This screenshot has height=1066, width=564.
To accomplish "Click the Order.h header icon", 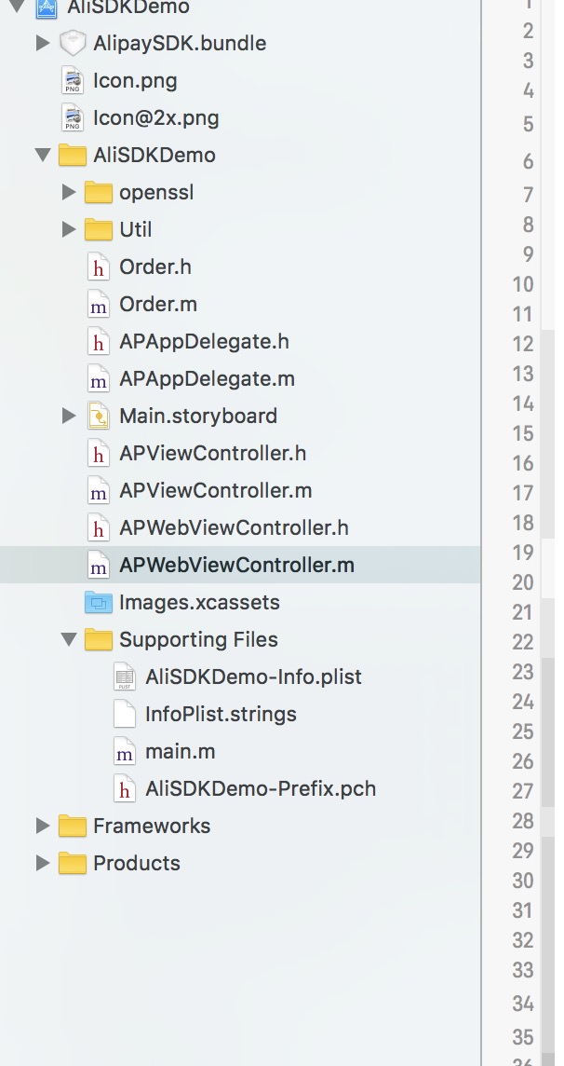I will coord(99,267).
